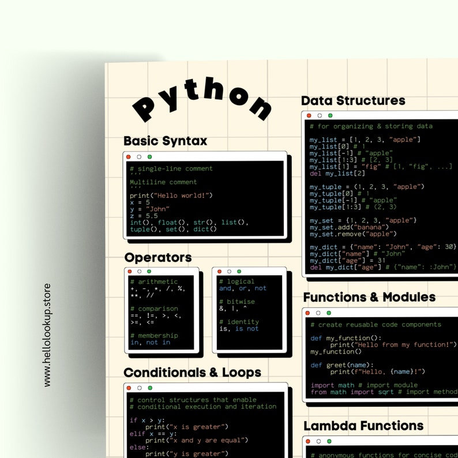Click the 'and, or, not' line
458x458 pixels.
[x=243, y=288]
